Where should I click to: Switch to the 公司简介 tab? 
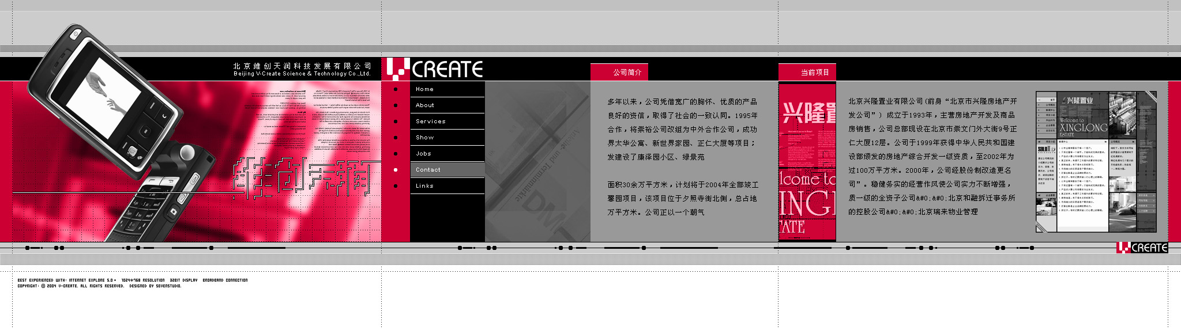click(x=619, y=73)
